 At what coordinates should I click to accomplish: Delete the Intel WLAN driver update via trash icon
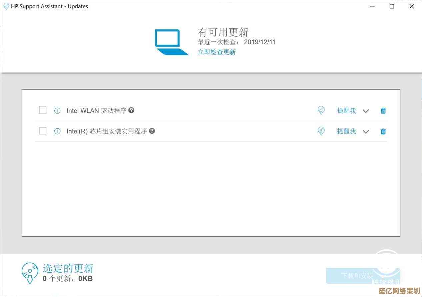coord(383,111)
